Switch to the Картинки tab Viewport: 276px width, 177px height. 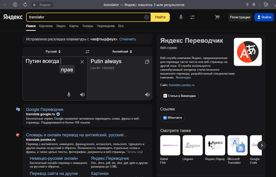tap(46, 26)
